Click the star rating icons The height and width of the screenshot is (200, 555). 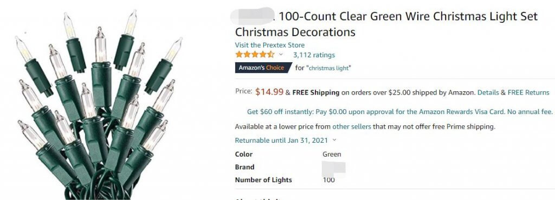coord(255,55)
